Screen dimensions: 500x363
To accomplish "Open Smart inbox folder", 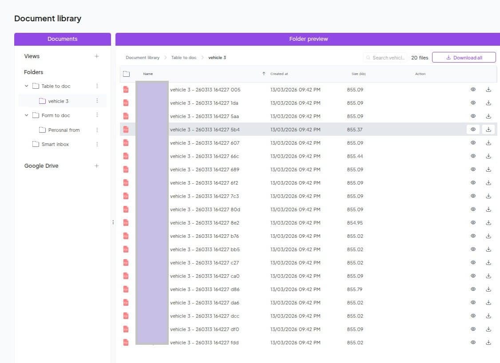I will [55, 144].
